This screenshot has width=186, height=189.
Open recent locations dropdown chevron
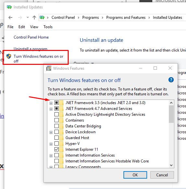pyautogui.click(x=28, y=18)
